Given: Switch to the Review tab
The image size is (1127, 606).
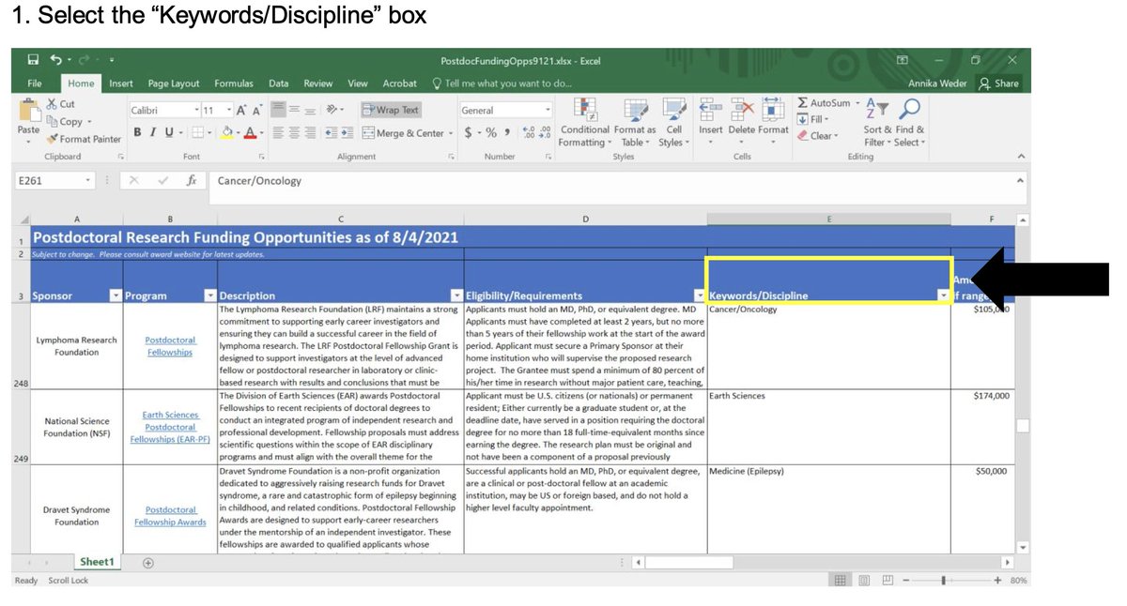Looking at the screenshot, I should [318, 83].
